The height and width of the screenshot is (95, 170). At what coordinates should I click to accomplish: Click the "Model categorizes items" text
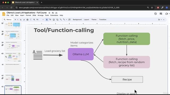click(82, 44)
